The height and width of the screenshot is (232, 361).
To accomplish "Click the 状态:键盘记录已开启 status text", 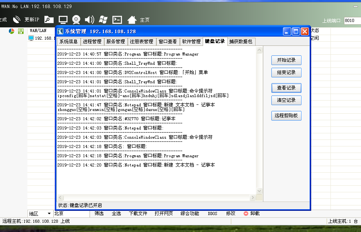I will pos(80,205).
